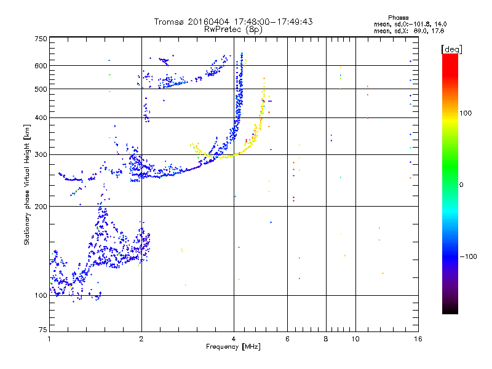Click the x-axis tick label '2'
Image resolution: width=492 pixels, height=369 pixels.
[141, 339]
